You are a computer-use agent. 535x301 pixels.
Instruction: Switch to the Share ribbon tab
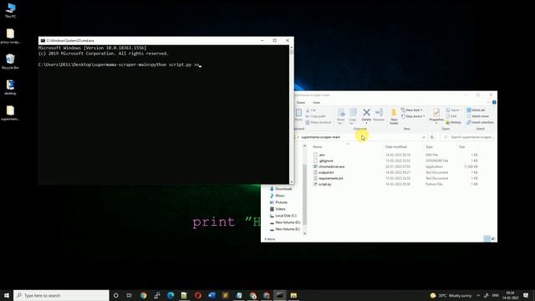(301, 103)
